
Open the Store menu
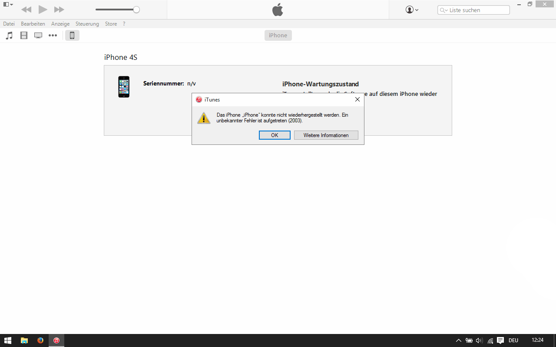point(111,24)
